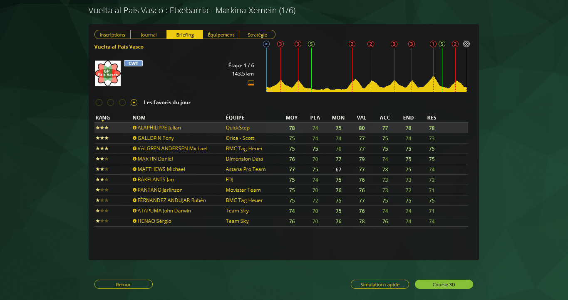Image resolution: width=568 pixels, height=300 pixels.
Task: Sort by the MON column header
Action: tap(338, 118)
